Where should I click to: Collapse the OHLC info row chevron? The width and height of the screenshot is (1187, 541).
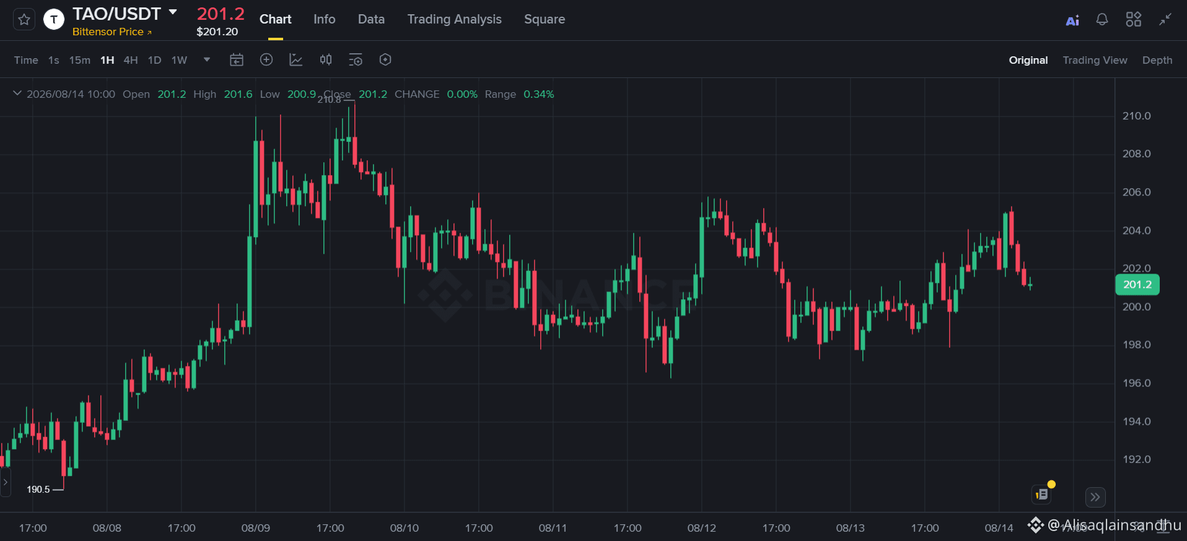[x=17, y=93]
